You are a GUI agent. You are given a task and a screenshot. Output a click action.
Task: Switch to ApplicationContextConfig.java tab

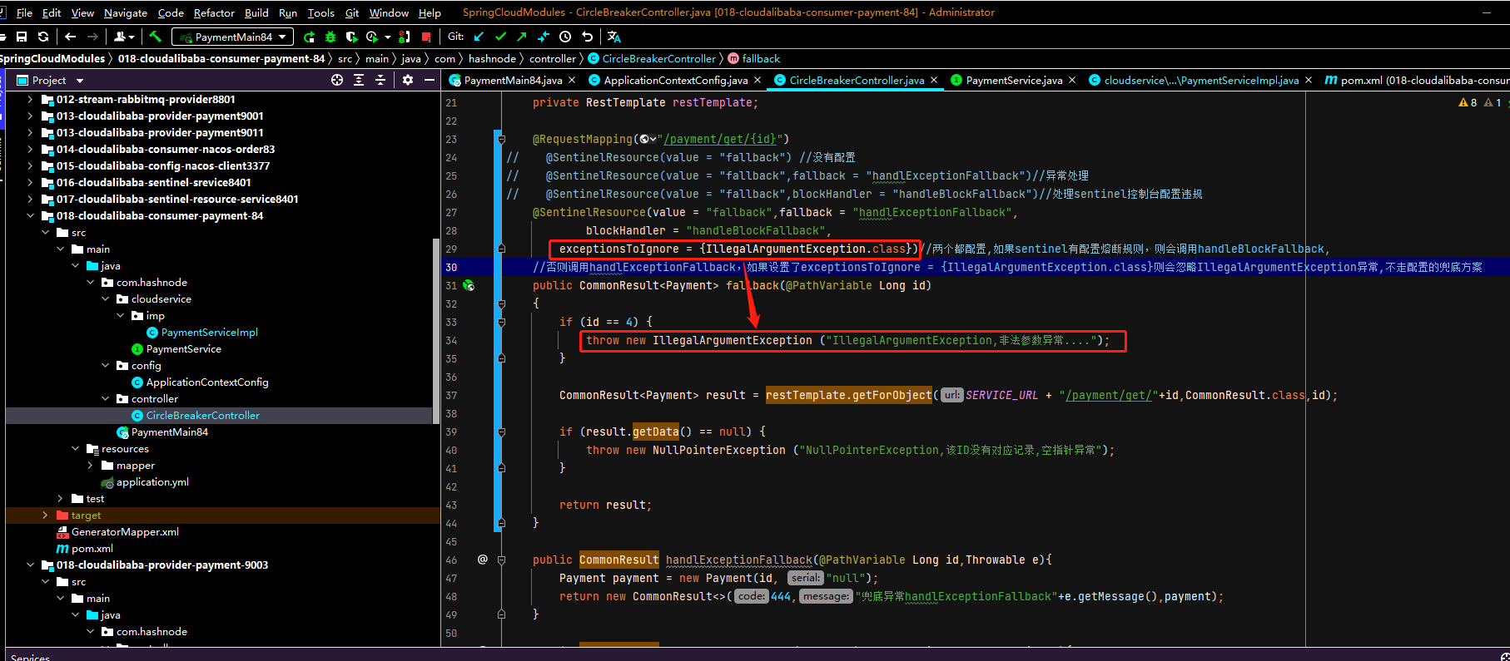[675, 80]
